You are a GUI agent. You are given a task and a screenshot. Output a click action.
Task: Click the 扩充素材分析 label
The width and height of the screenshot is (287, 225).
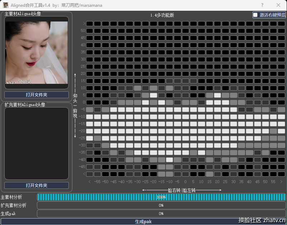click(14, 205)
